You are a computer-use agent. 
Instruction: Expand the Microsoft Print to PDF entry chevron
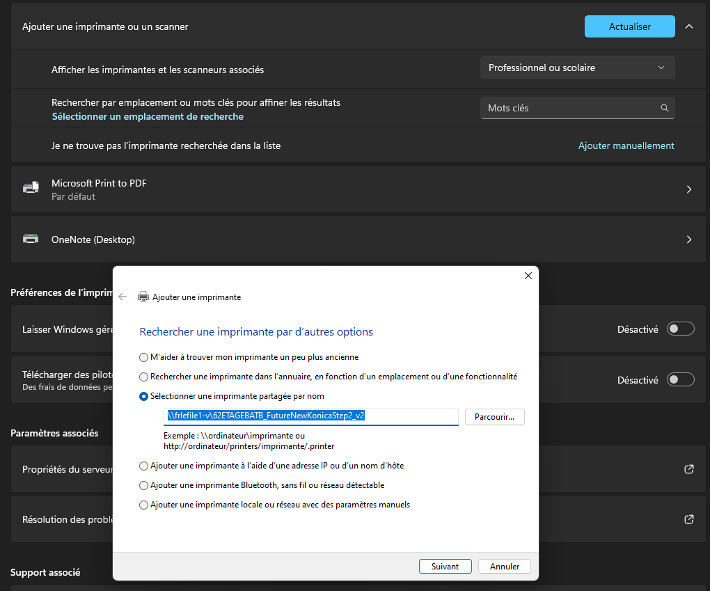pos(688,189)
